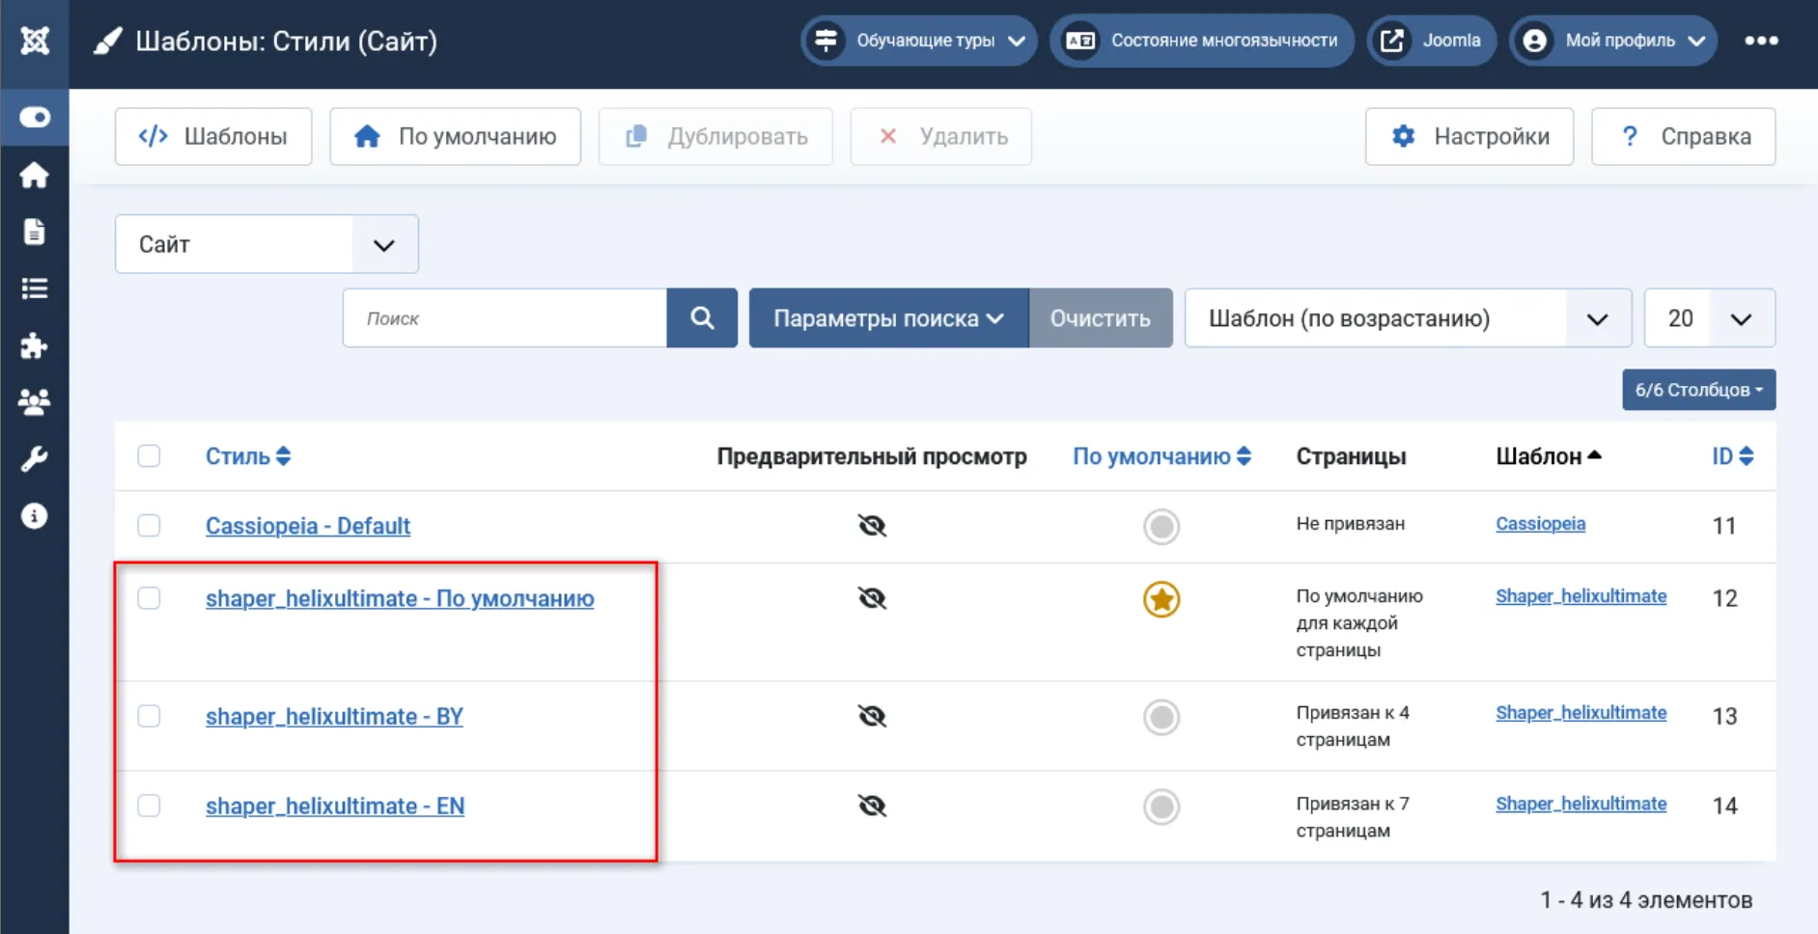Open the Components puzzle sidebar icon

pos(35,345)
